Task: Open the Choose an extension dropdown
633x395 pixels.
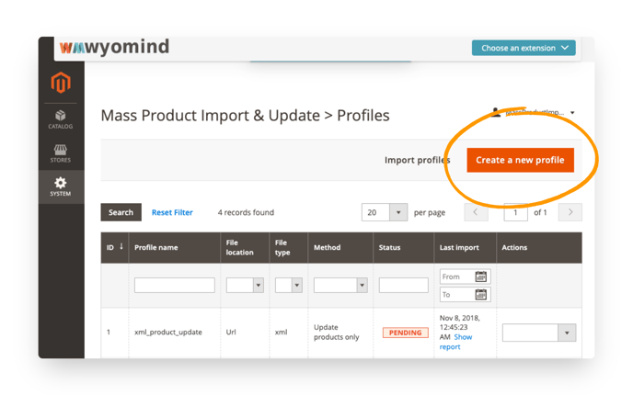Action: (524, 48)
